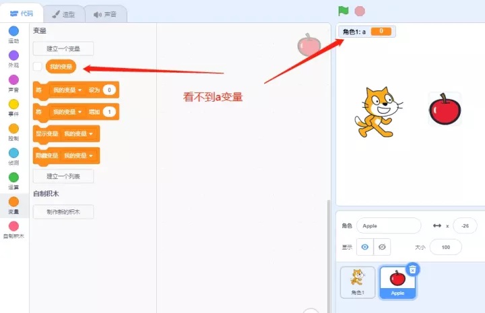485x313 pixels.
Task: Hide the sprite using crossed-eye icon
Action: tap(382, 247)
